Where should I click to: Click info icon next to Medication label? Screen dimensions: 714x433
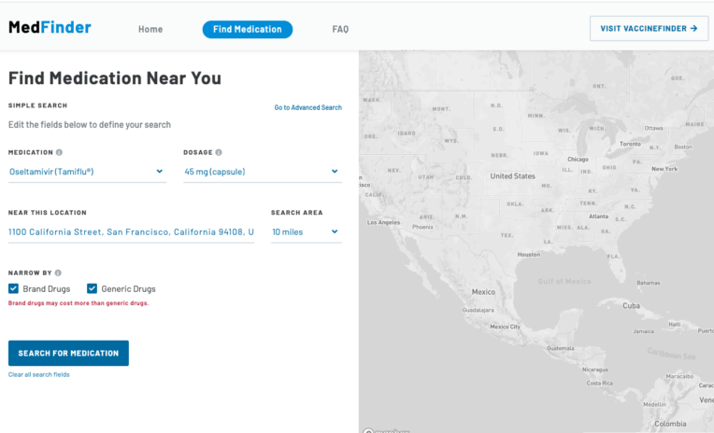[59, 152]
